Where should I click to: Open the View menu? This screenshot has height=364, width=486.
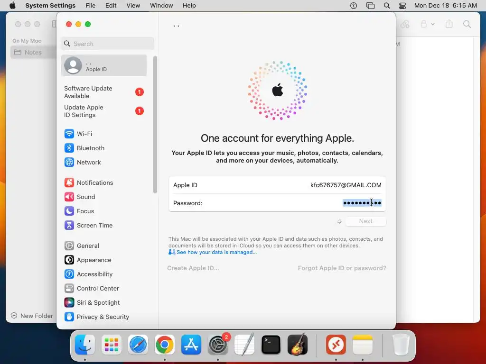pos(133,6)
